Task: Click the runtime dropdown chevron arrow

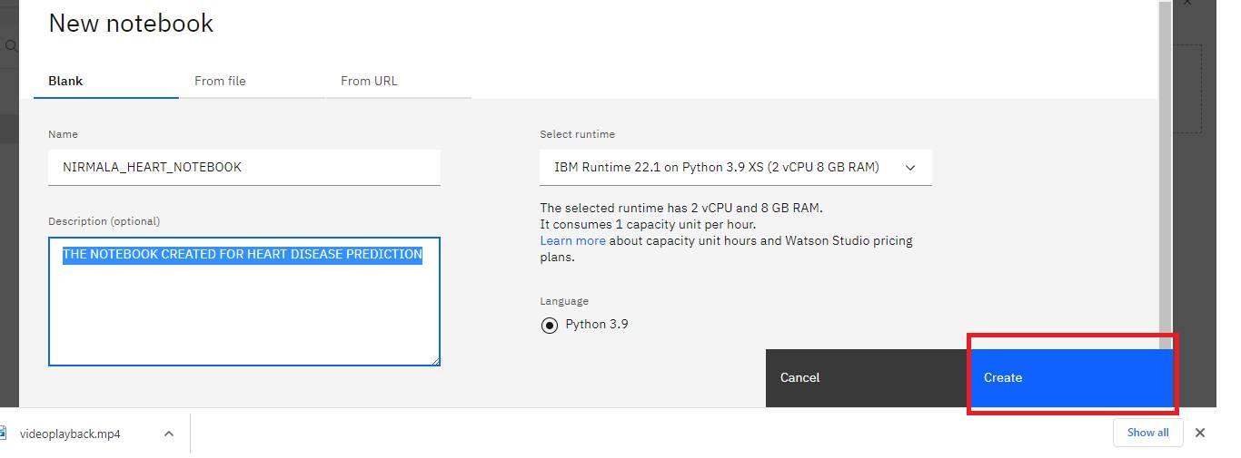Action: [x=910, y=168]
